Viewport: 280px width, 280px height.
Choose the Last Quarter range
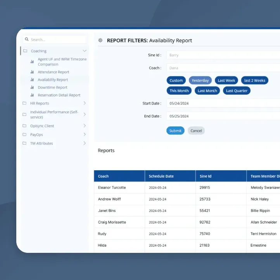237,91
